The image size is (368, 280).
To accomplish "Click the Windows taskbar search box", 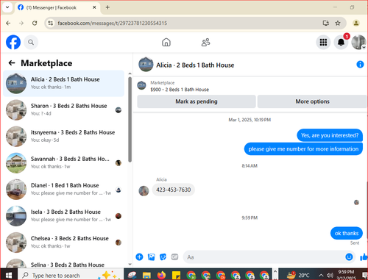I will coord(70,275).
